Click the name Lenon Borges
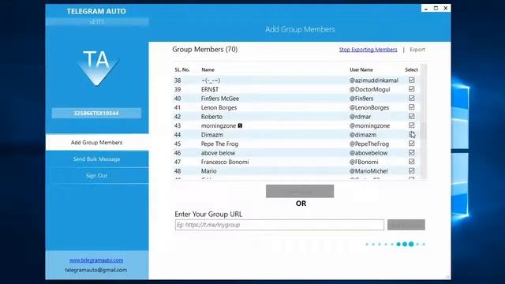The height and width of the screenshot is (284, 505). (x=219, y=107)
